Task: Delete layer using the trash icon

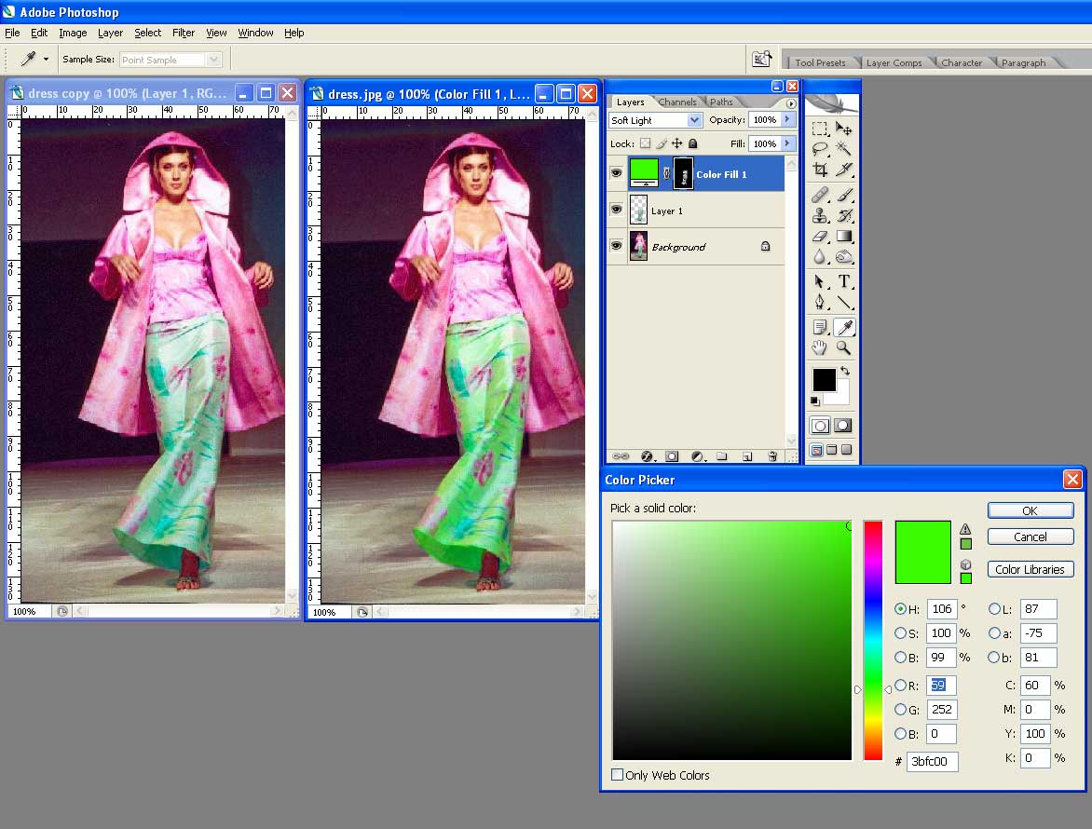Action: tap(771, 456)
